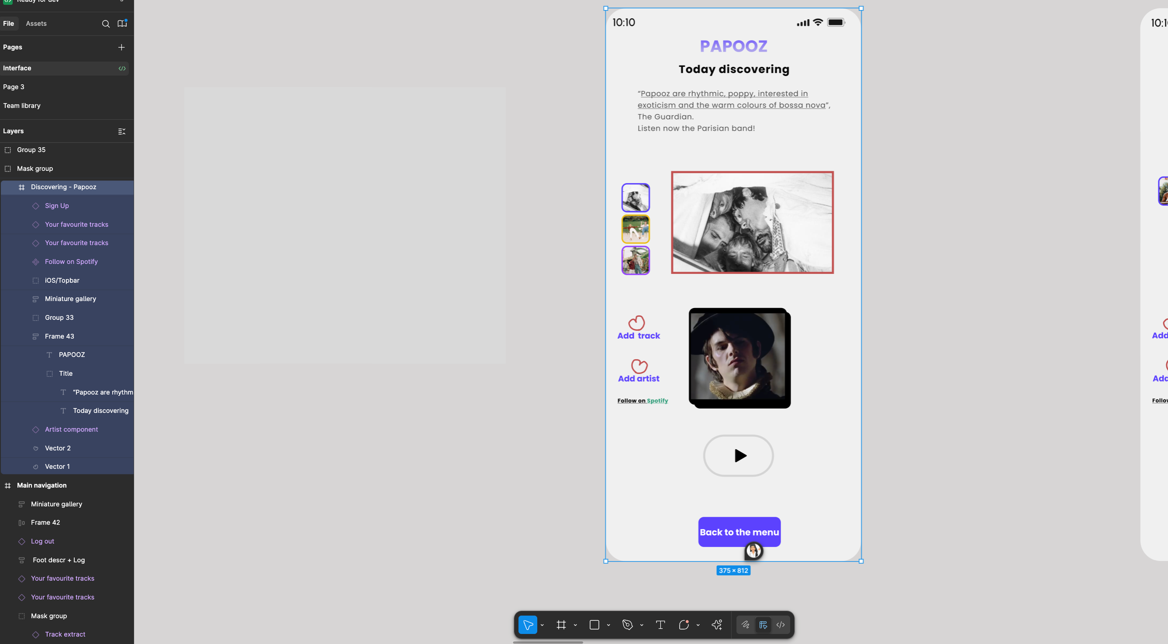Screen dimensions: 1168x644
Task: Open the AI Actions sparkle tool
Action: click(x=717, y=625)
